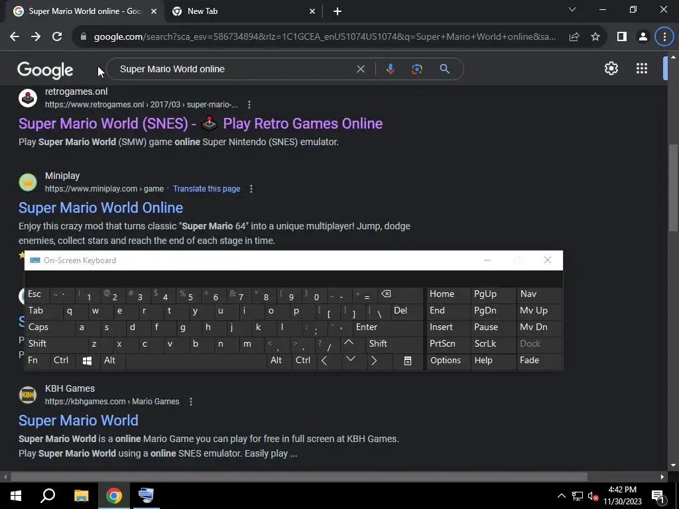Screen dimensions: 679x509
Task: Search by image with Google Lens icon
Action: pyautogui.click(x=416, y=69)
